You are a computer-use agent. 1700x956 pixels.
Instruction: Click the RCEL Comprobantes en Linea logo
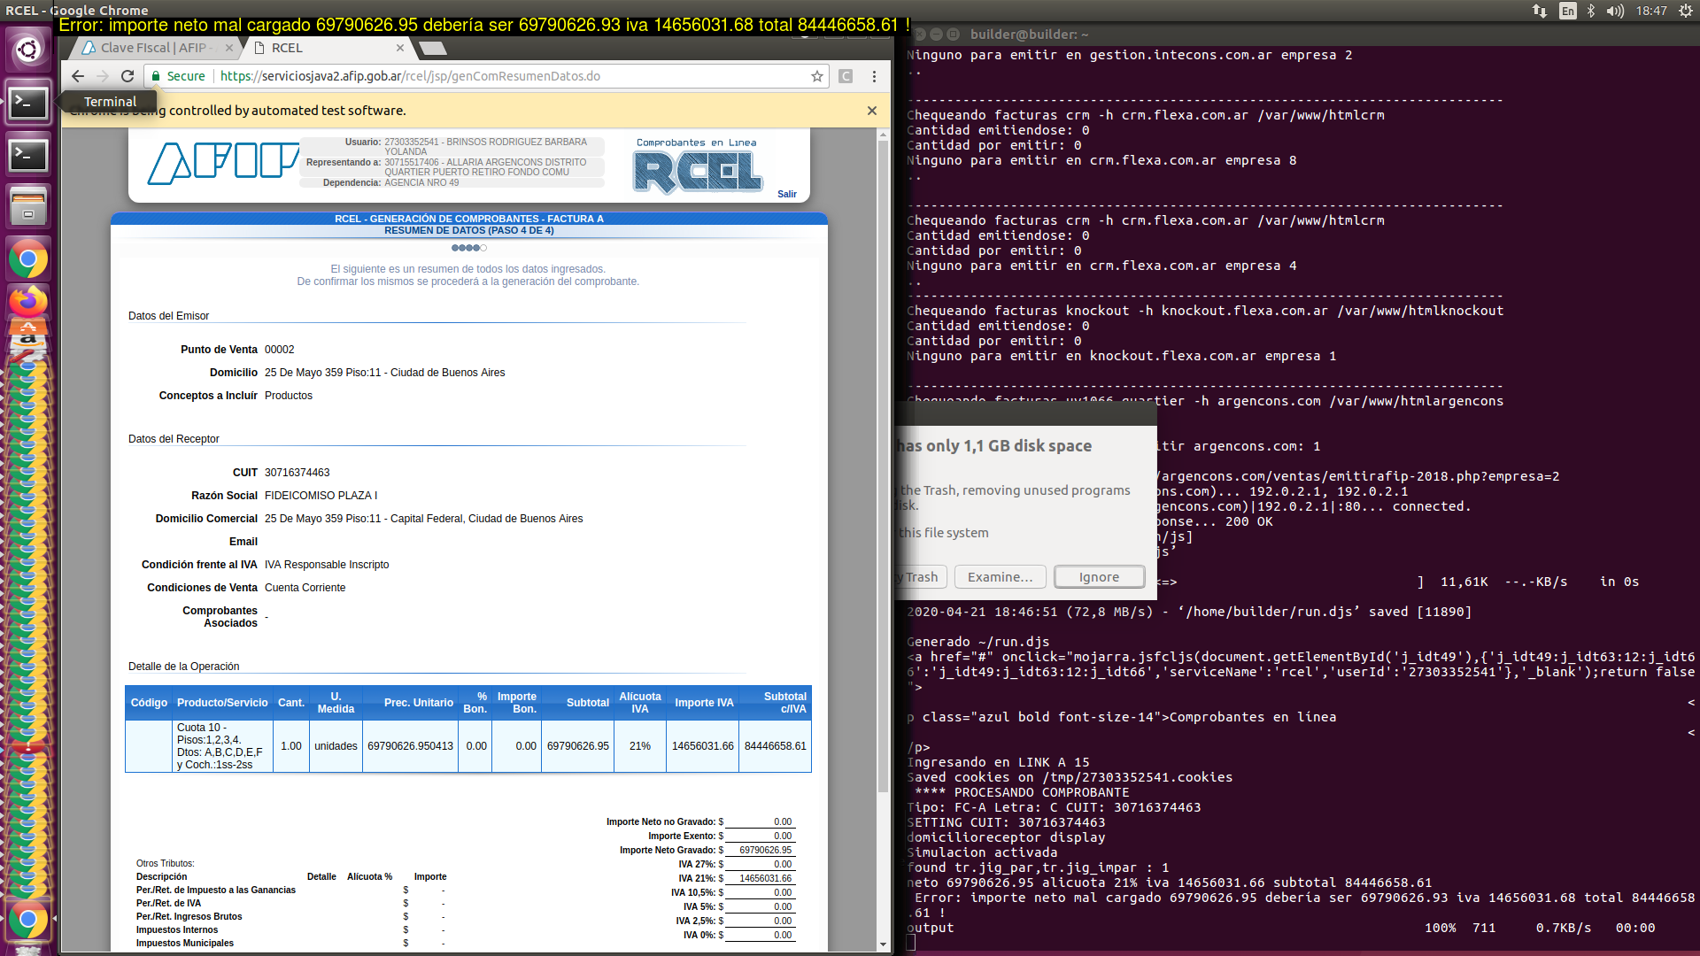tap(697, 166)
